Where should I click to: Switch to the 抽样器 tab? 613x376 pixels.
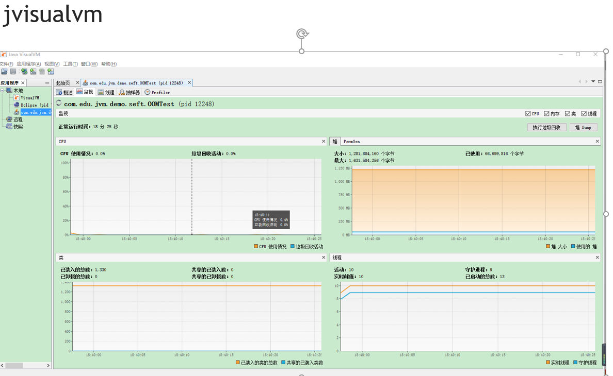[129, 92]
